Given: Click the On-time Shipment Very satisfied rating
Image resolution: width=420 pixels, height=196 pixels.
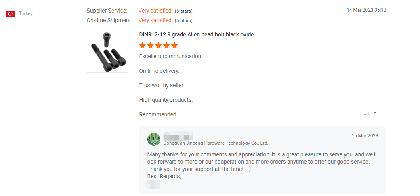Looking at the screenshot, I should tap(155, 20).
